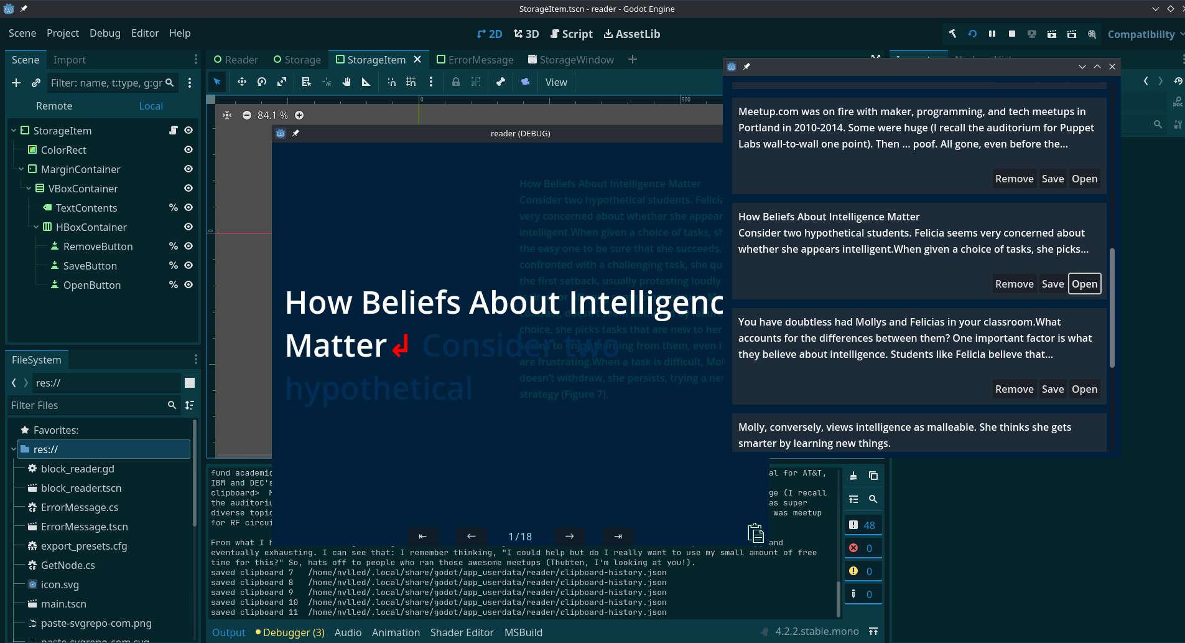Hide the VBoxContainer node
Viewport: 1185px width, 643px height.
pyautogui.click(x=188, y=188)
